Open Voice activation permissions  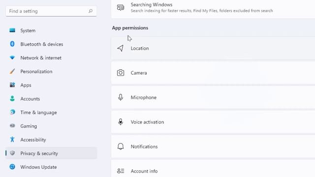coord(213,122)
